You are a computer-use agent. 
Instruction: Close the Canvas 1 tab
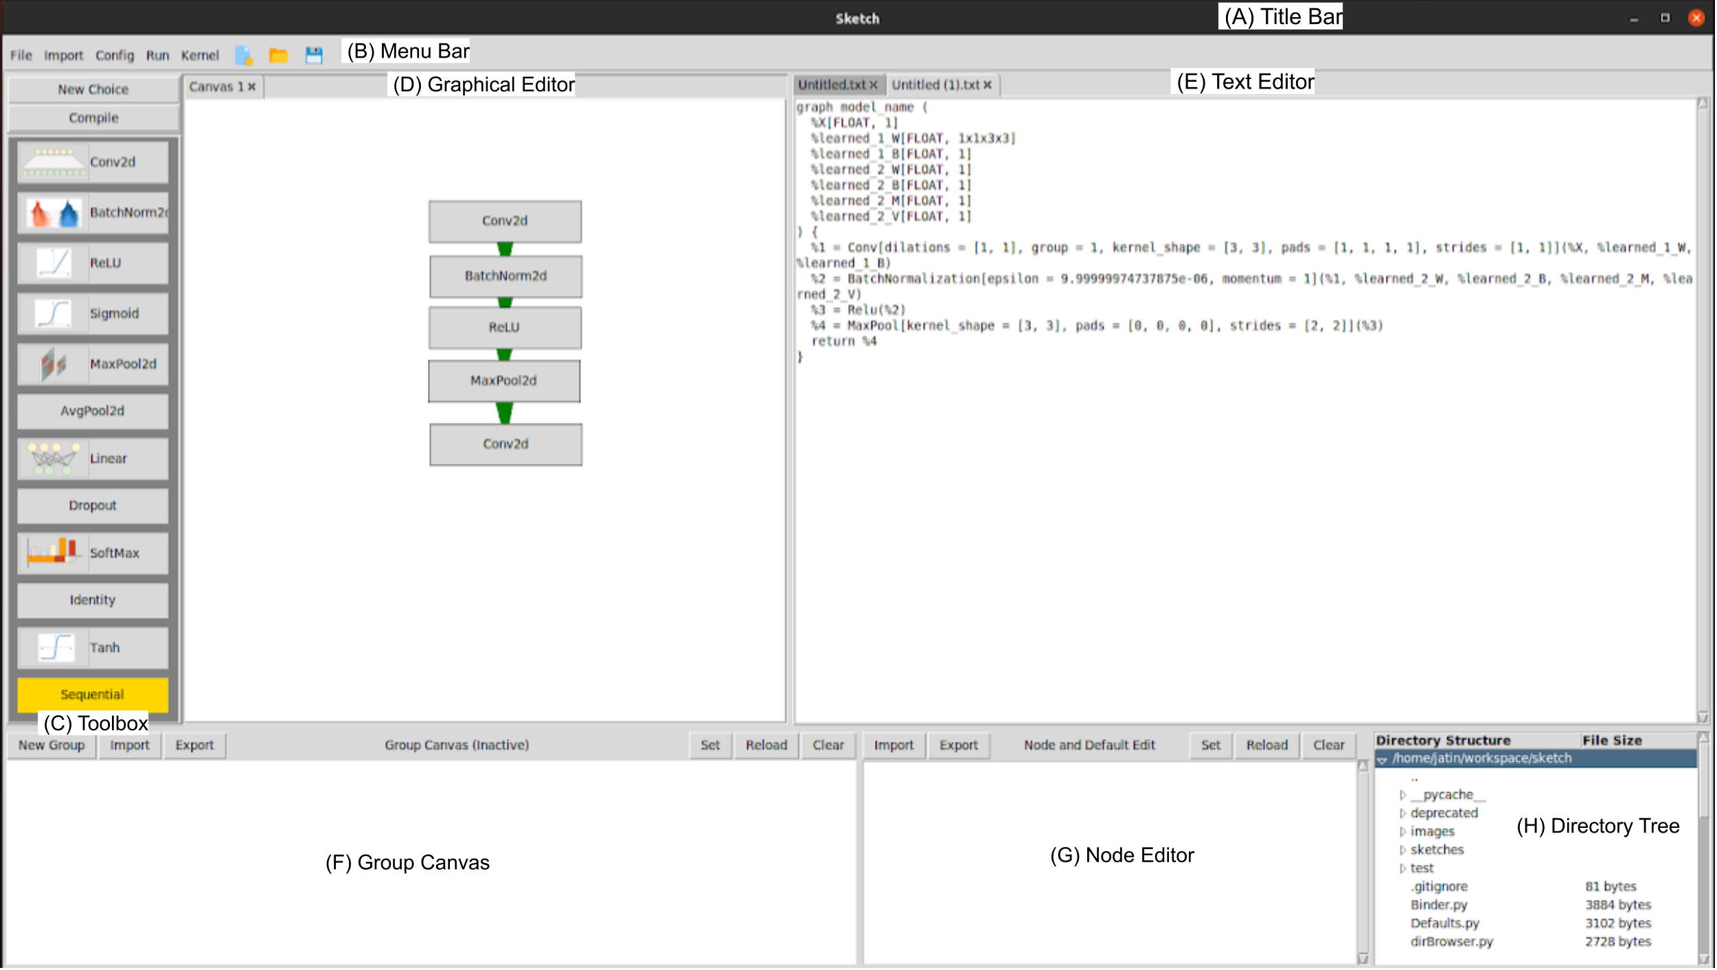tap(252, 87)
